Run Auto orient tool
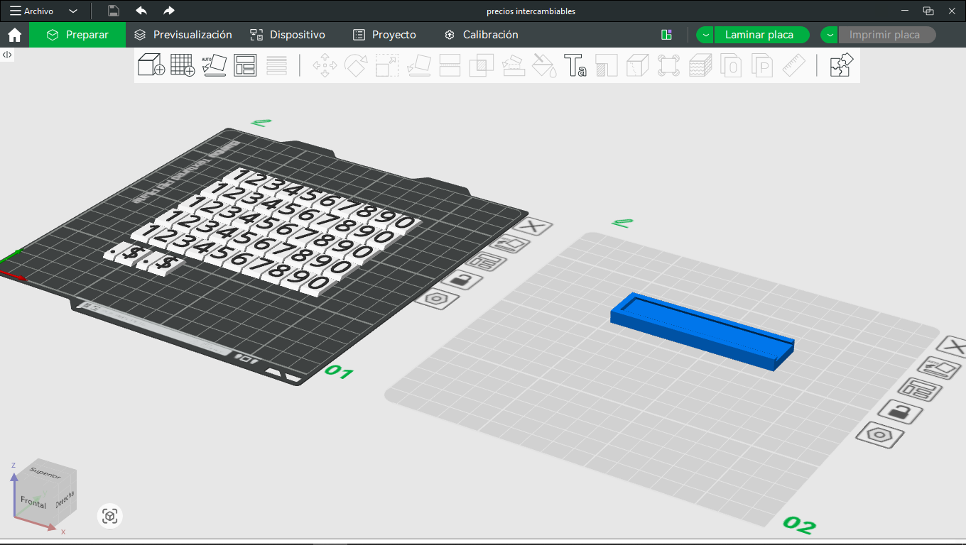This screenshot has width=966, height=545. tap(214, 65)
